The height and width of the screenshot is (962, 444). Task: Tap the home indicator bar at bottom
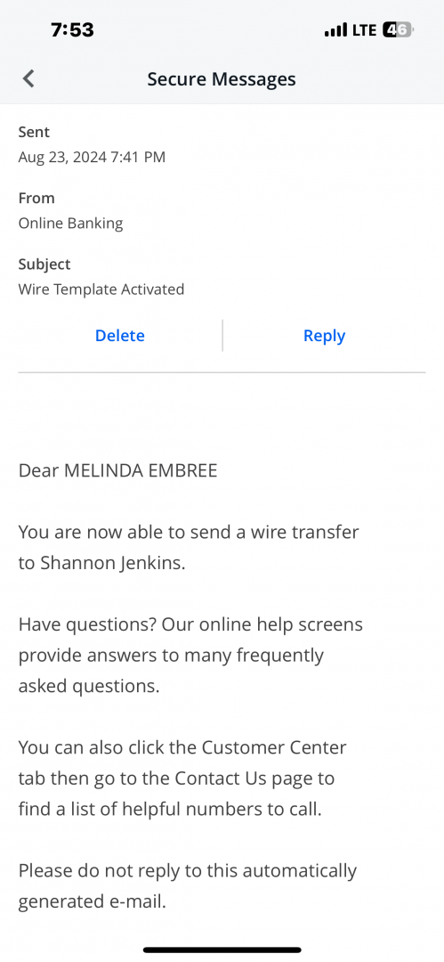tap(222, 950)
